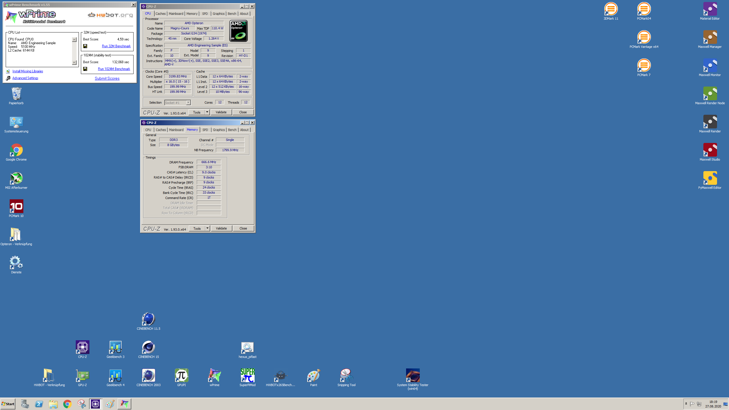729x410 pixels.
Task: Open the Maxwell Studio icon
Action: [710, 152]
